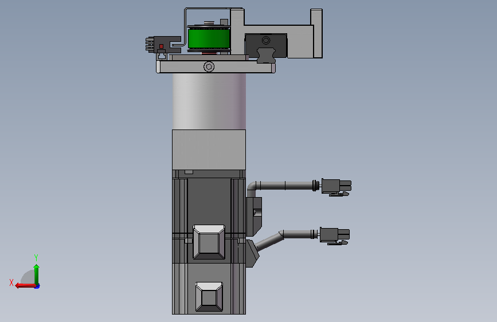Select the upper cable connector plug
This screenshot has width=497, height=322.
(x=336, y=187)
